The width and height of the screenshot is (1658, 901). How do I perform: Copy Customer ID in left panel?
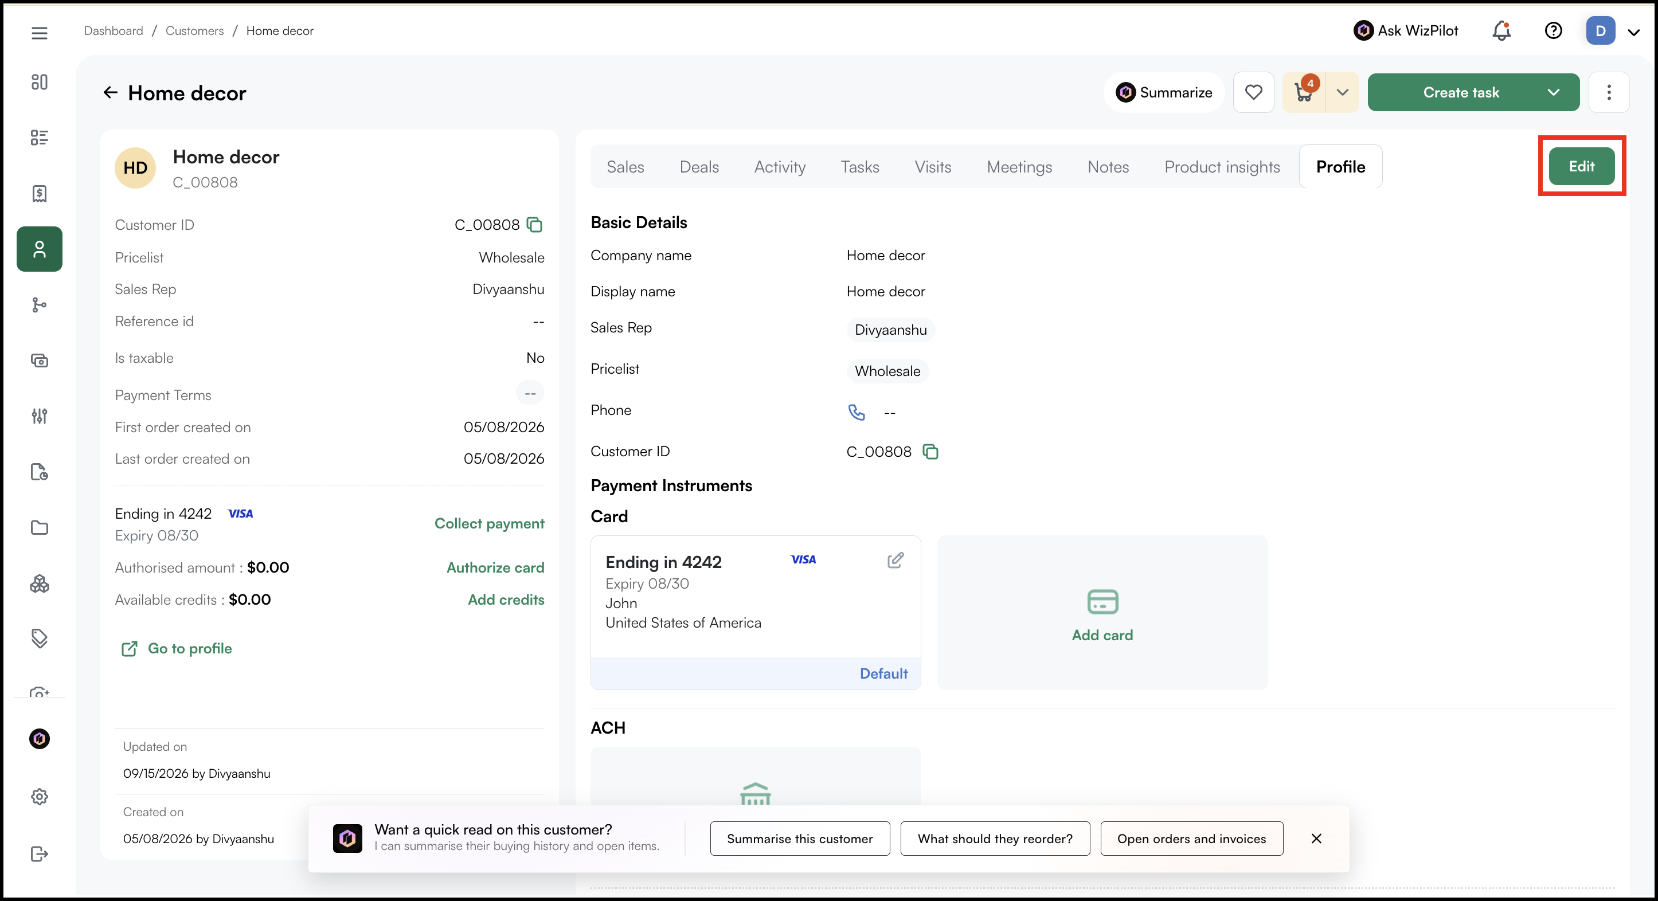point(534,225)
